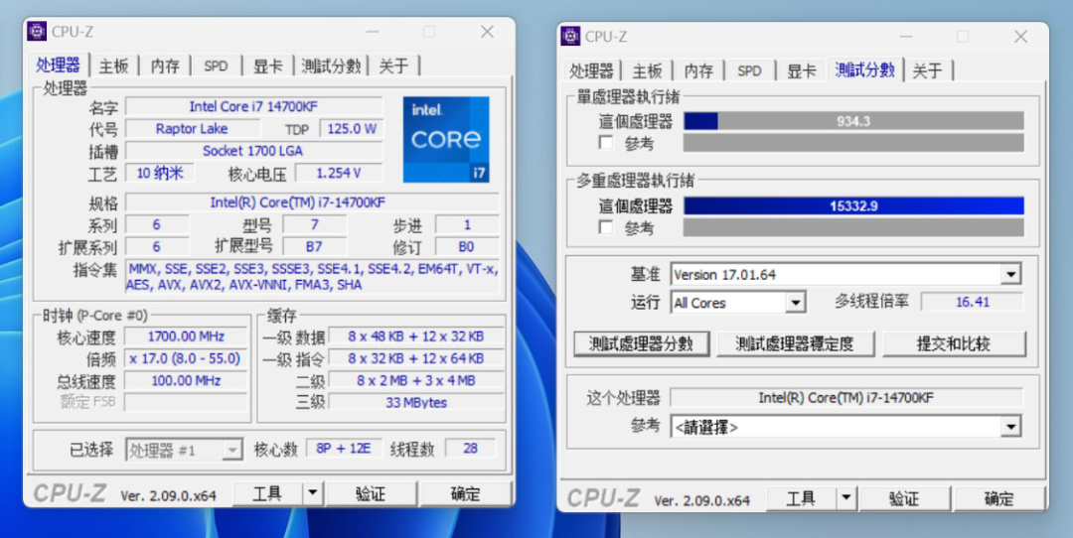Click the 修订 value B0
This screenshot has height=538, width=1073.
[x=467, y=247]
